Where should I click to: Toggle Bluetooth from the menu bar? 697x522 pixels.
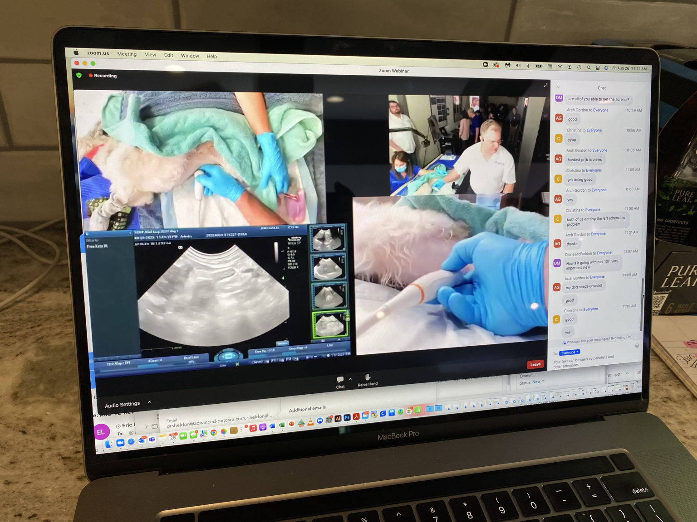[x=528, y=66]
